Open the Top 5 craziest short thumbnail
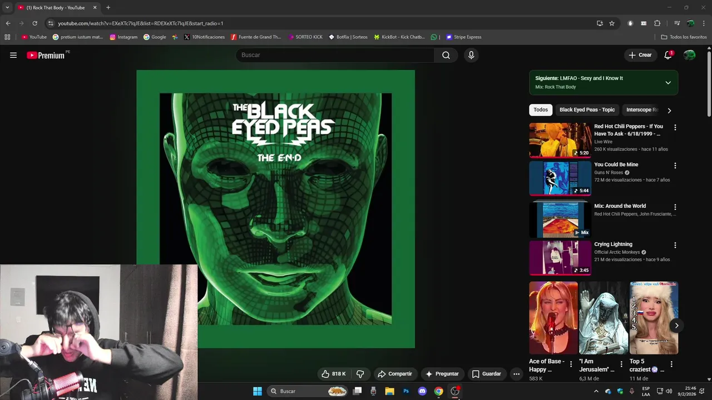Image resolution: width=712 pixels, height=400 pixels. tap(654, 318)
